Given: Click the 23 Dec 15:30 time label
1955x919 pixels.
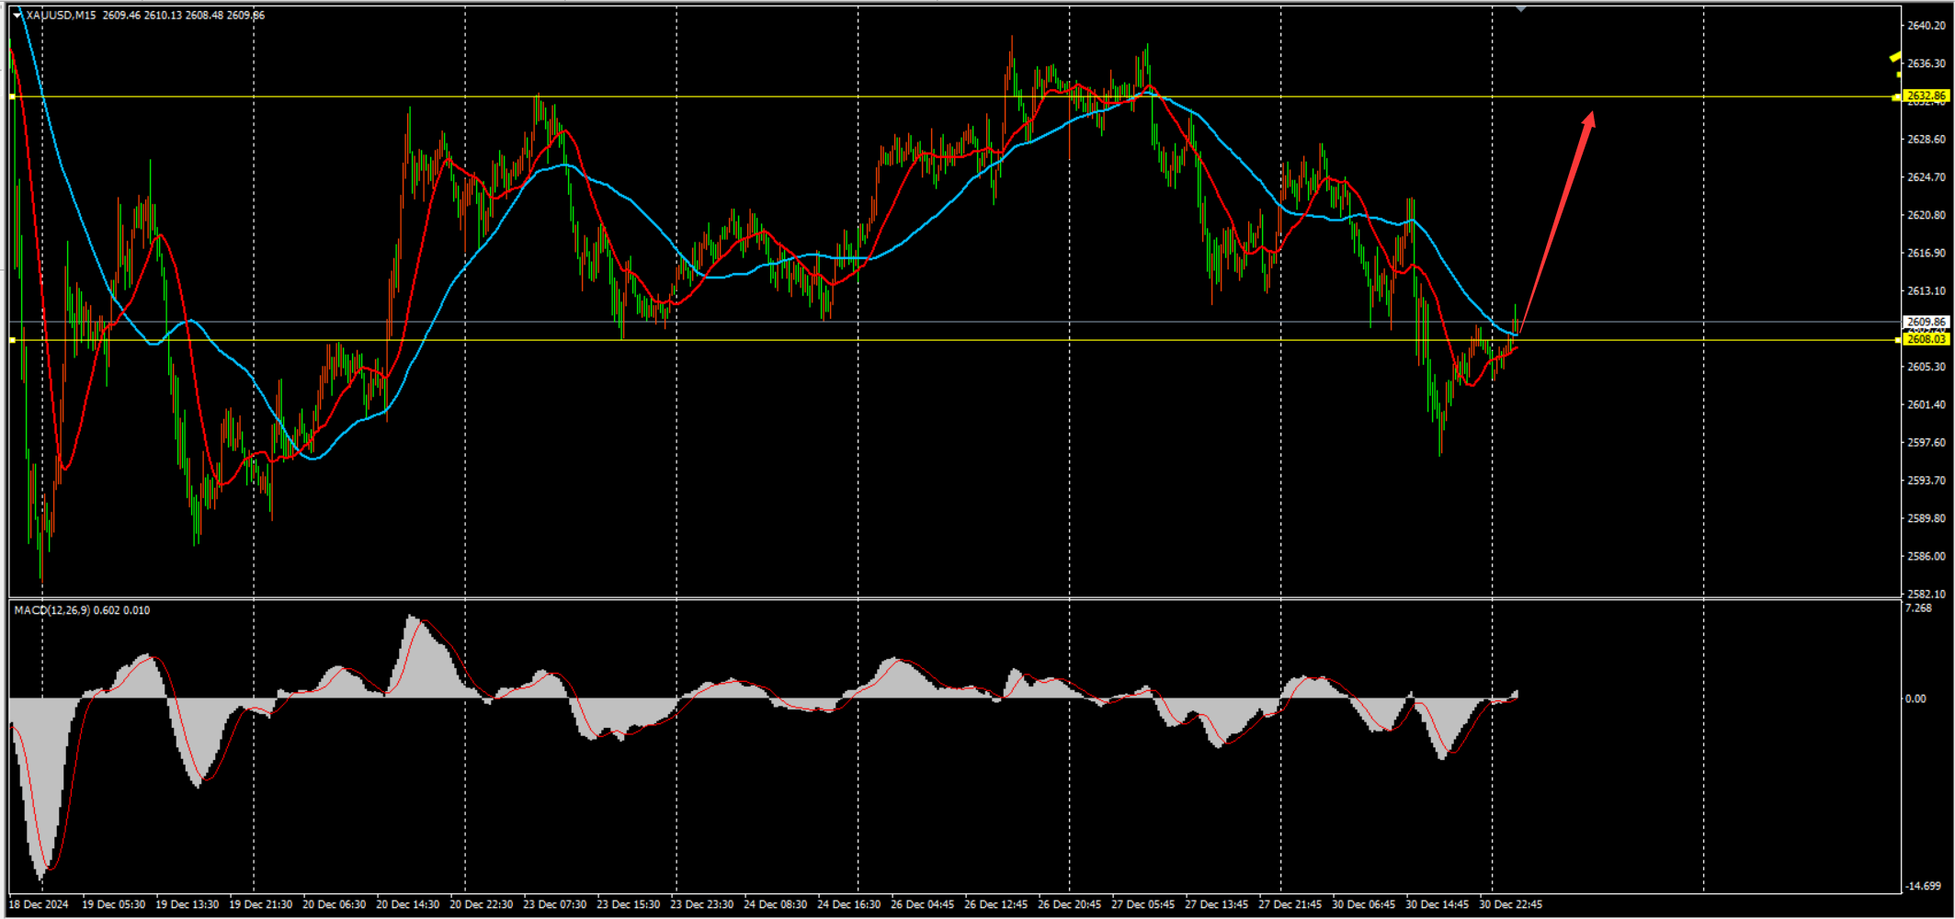Looking at the screenshot, I should click(x=629, y=904).
